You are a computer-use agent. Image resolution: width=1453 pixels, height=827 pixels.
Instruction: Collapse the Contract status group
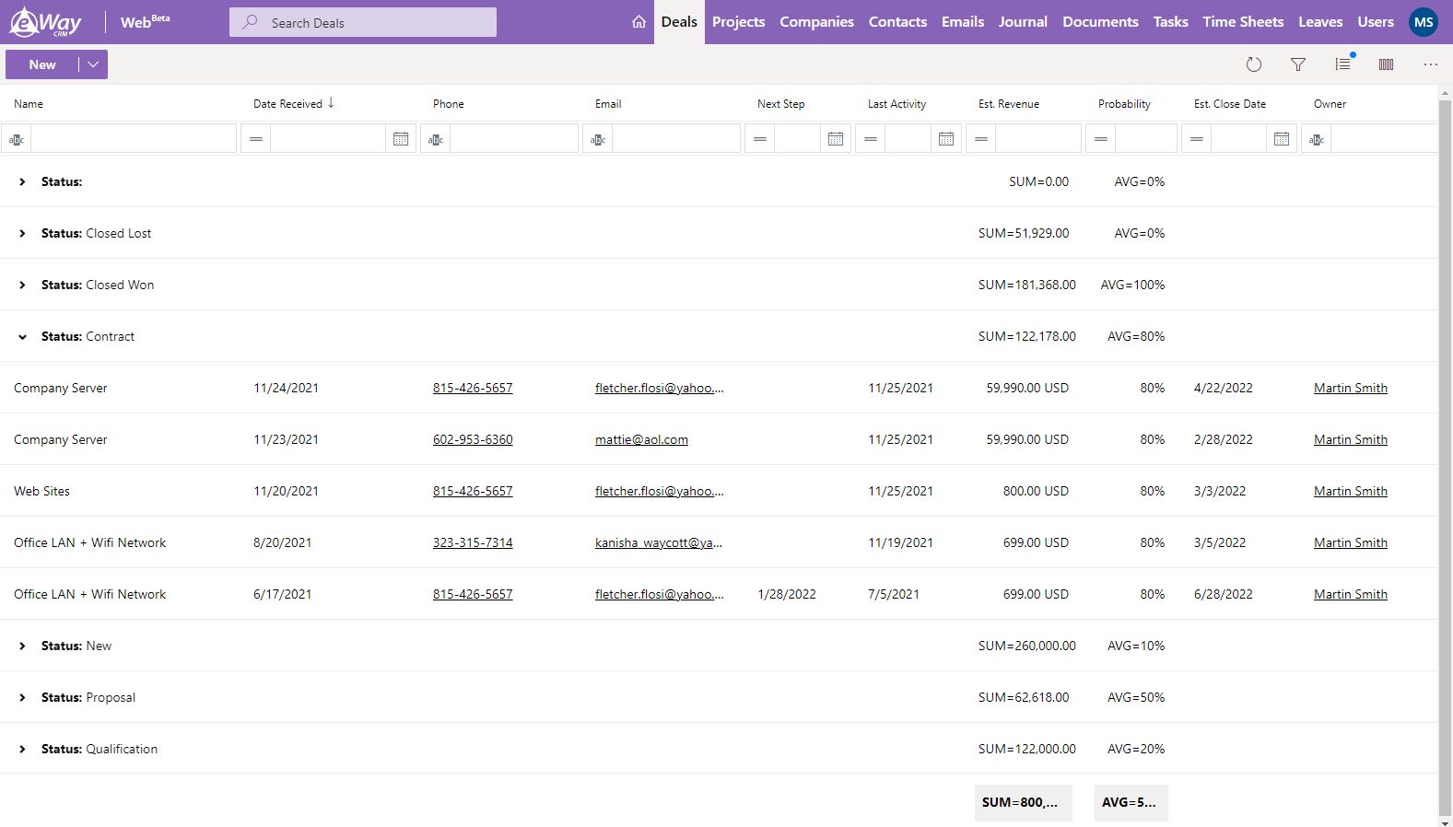click(22, 337)
